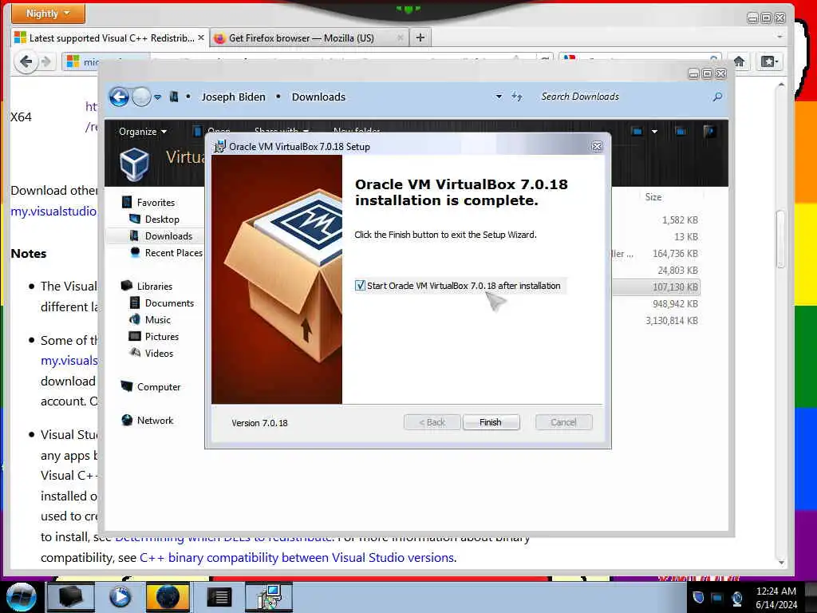Click the browser back arrow button

tap(26, 61)
